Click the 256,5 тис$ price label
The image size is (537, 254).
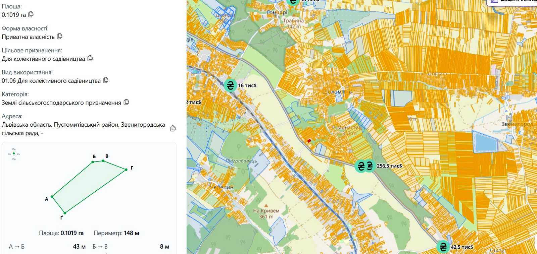click(389, 166)
